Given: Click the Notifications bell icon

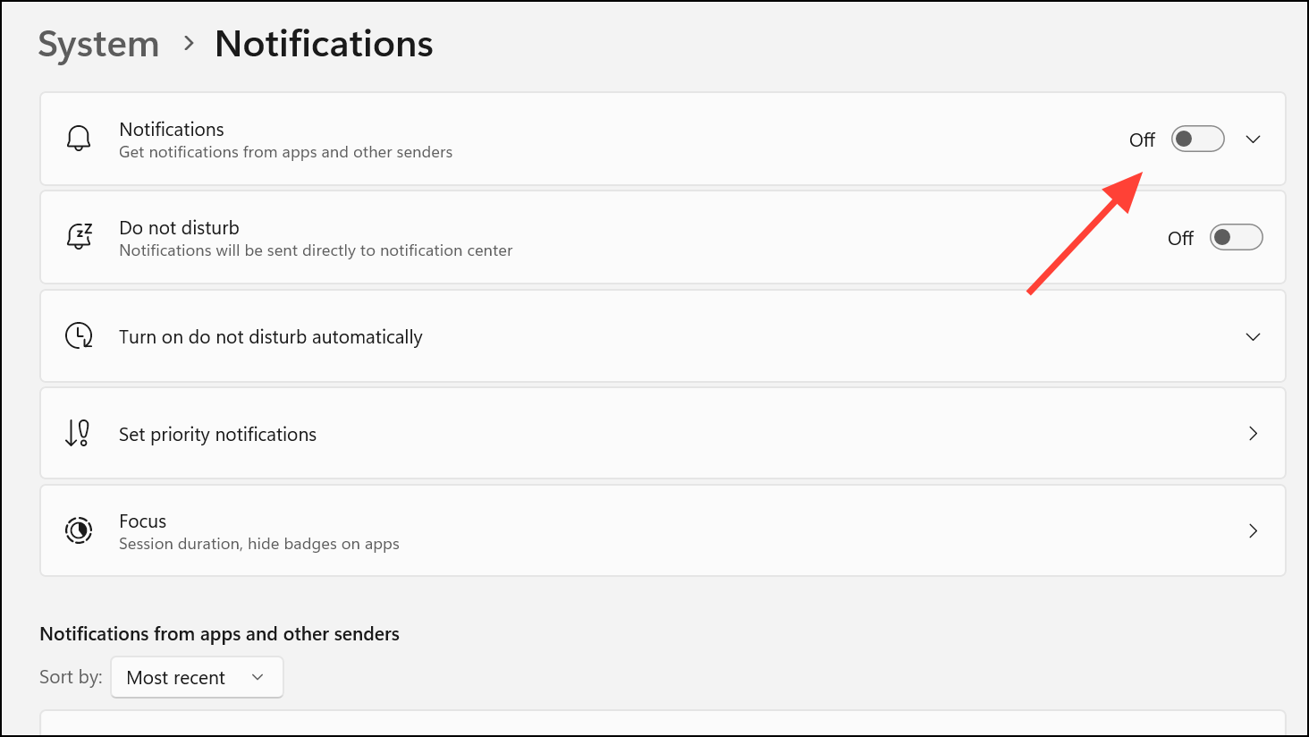Looking at the screenshot, I should pos(79,140).
